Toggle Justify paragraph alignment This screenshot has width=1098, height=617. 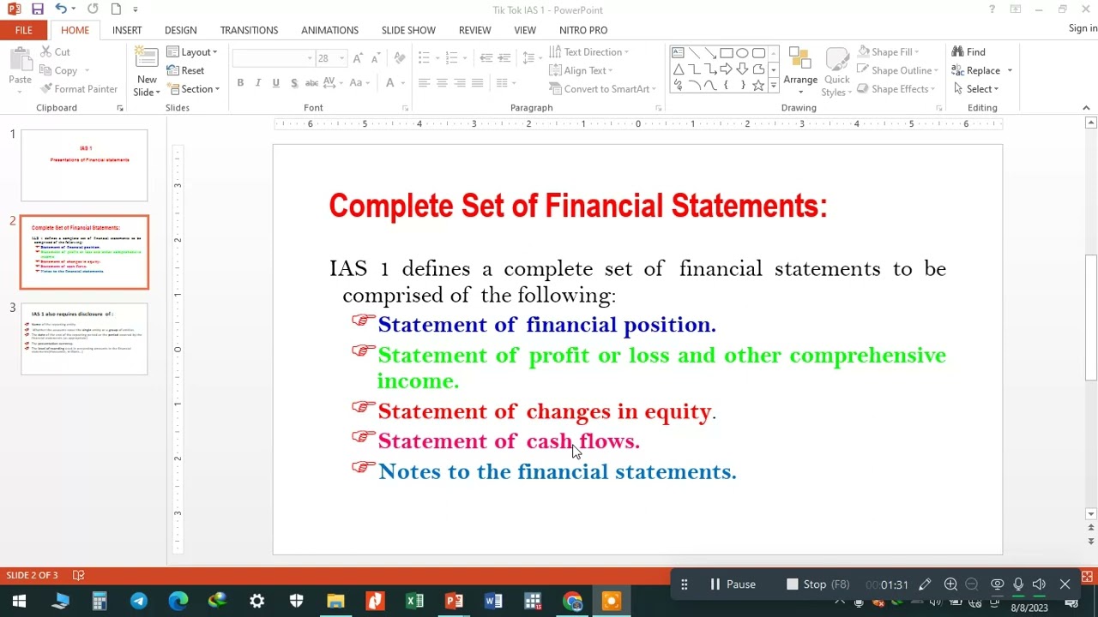tap(478, 83)
